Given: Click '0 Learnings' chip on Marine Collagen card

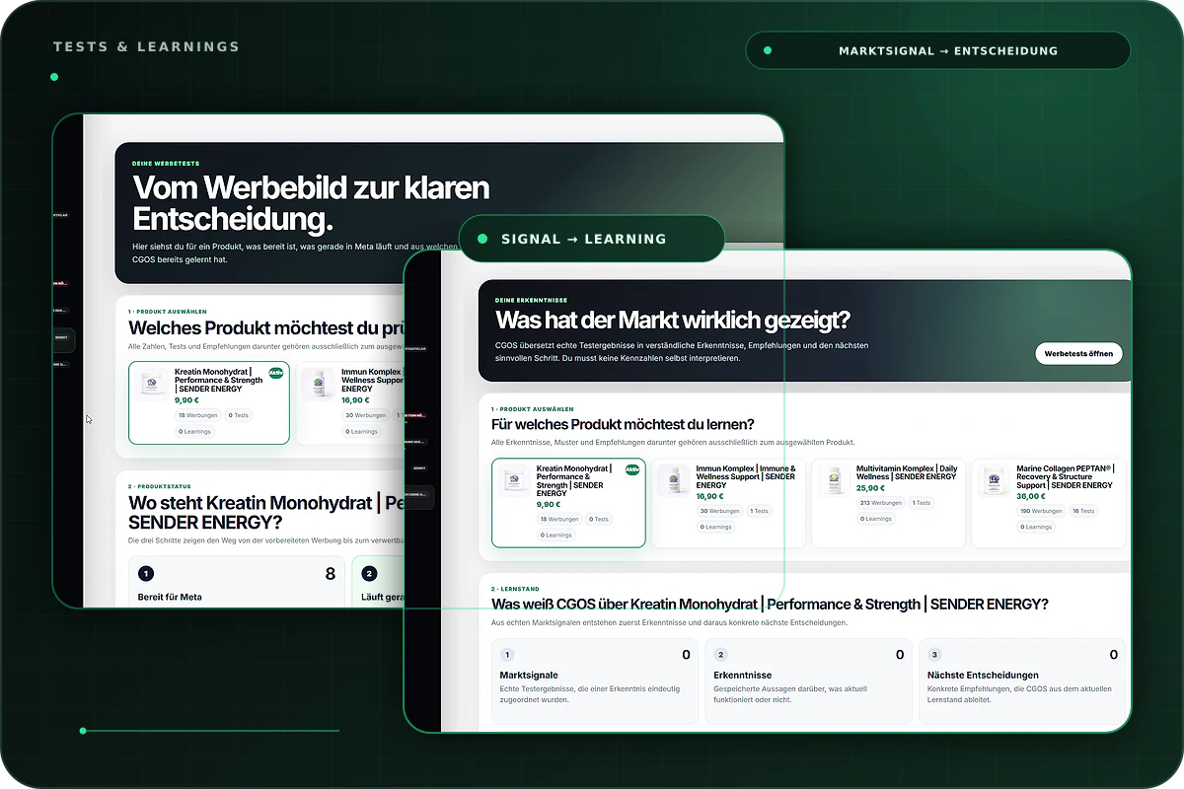Looking at the screenshot, I should point(1036,527).
